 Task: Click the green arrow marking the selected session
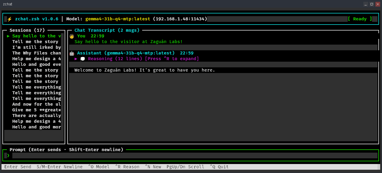pos(8,36)
